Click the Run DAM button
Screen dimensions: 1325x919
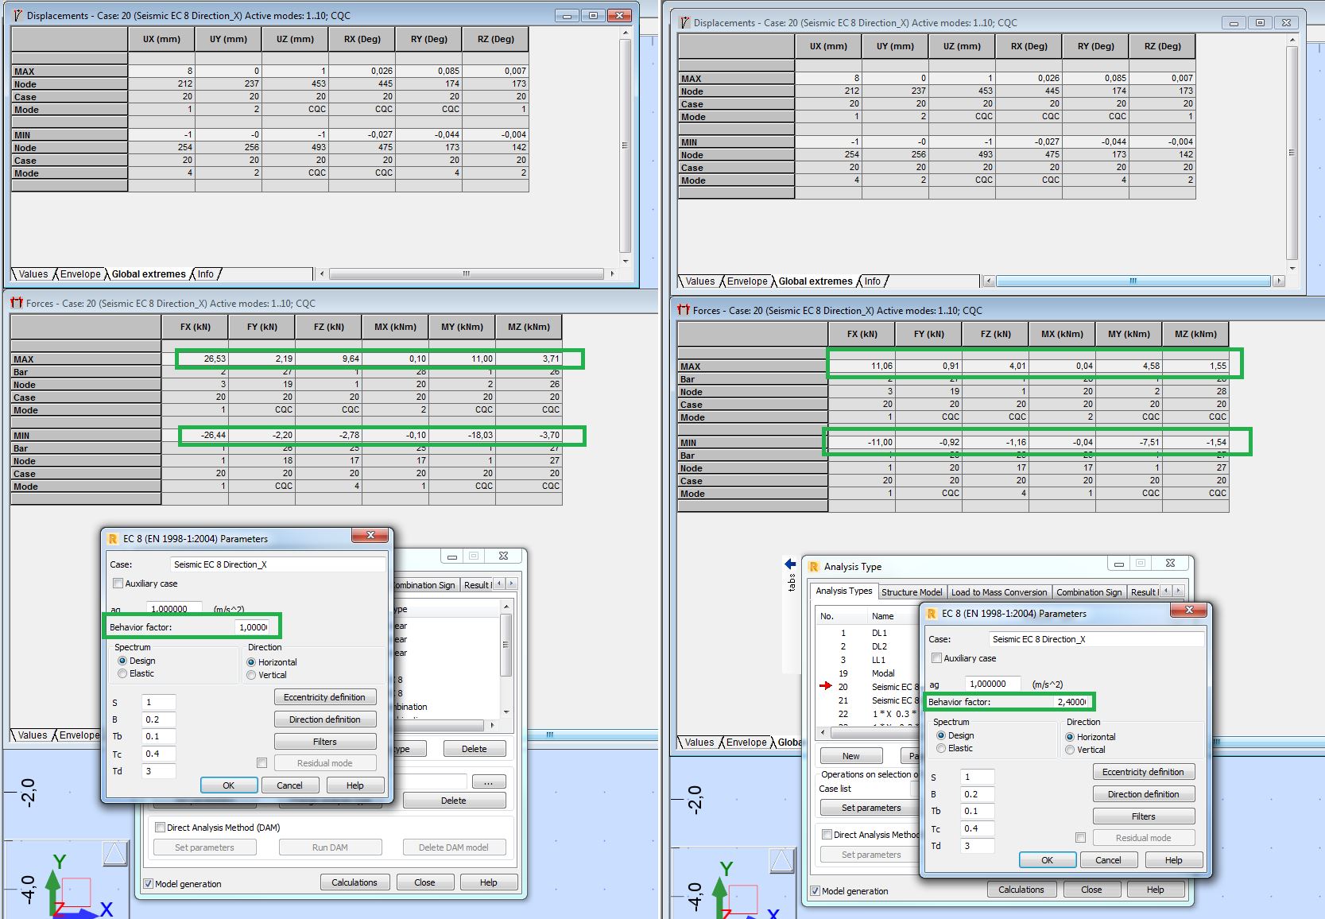point(330,847)
